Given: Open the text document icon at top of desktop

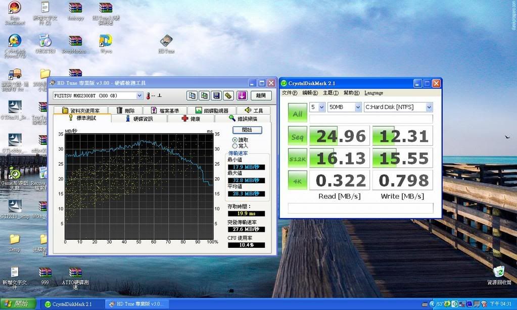Looking at the screenshot, I should 45,13.
